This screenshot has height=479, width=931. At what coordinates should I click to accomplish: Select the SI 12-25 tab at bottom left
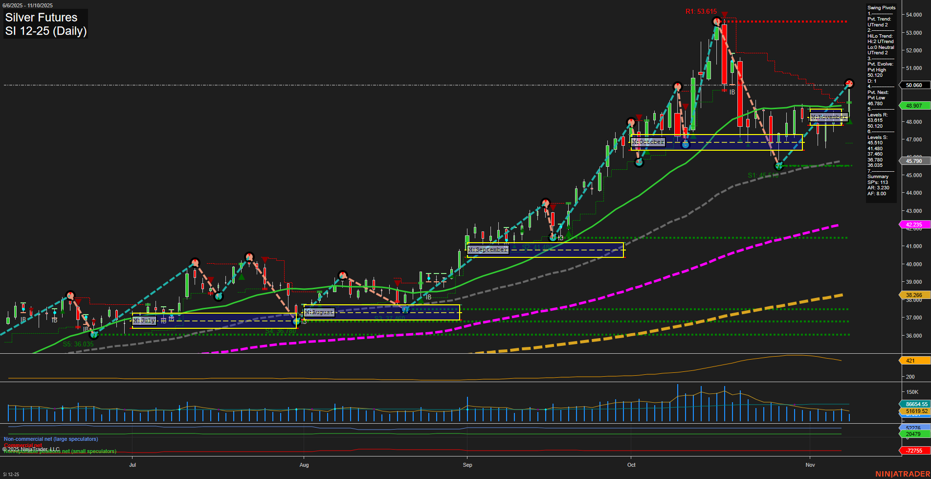11,475
